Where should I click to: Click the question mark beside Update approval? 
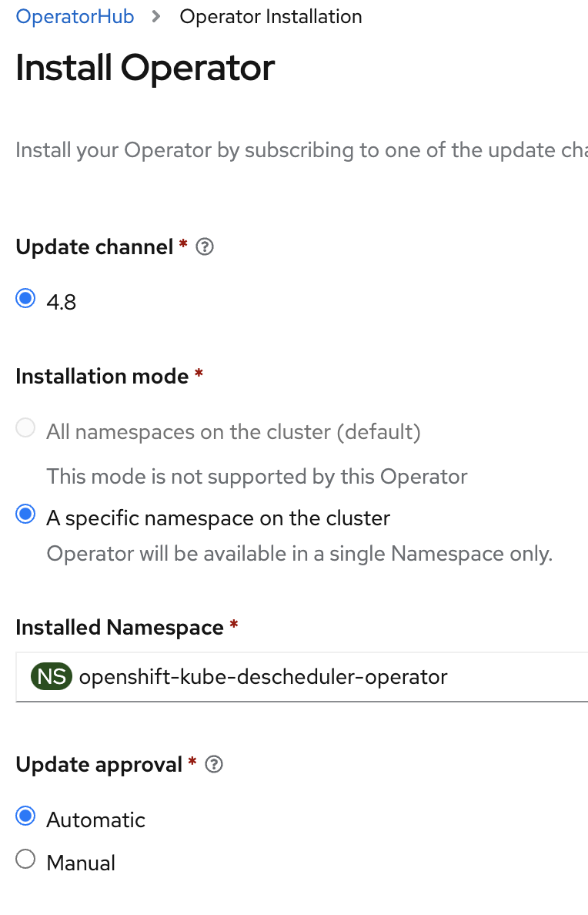tap(213, 764)
